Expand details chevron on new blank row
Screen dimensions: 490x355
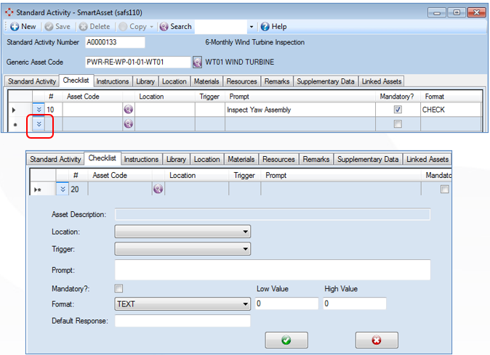[x=39, y=124]
